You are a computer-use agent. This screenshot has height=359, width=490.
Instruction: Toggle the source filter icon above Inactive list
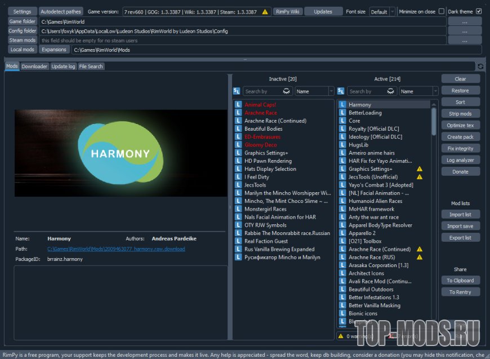click(237, 91)
